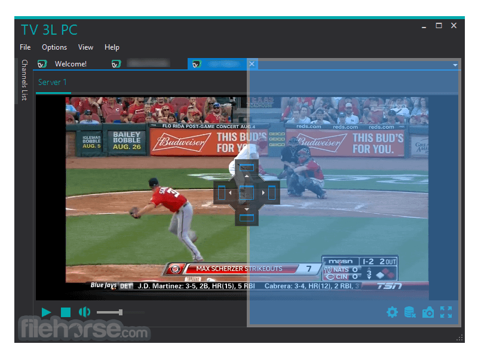Click the window resize grip corner
The width and height of the screenshot is (478, 359).
[459, 337]
